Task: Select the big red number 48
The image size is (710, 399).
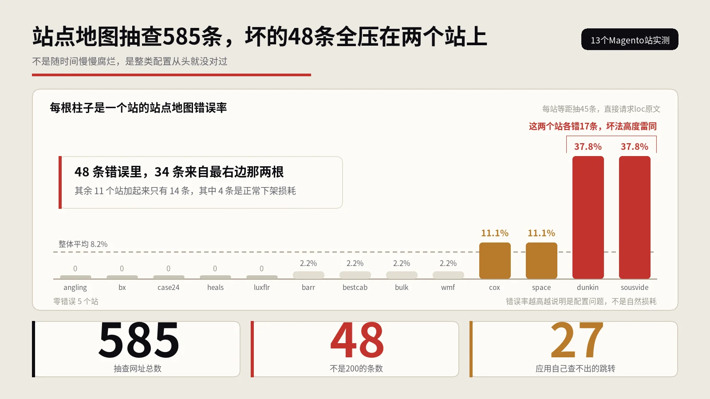Action: (357, 340)
